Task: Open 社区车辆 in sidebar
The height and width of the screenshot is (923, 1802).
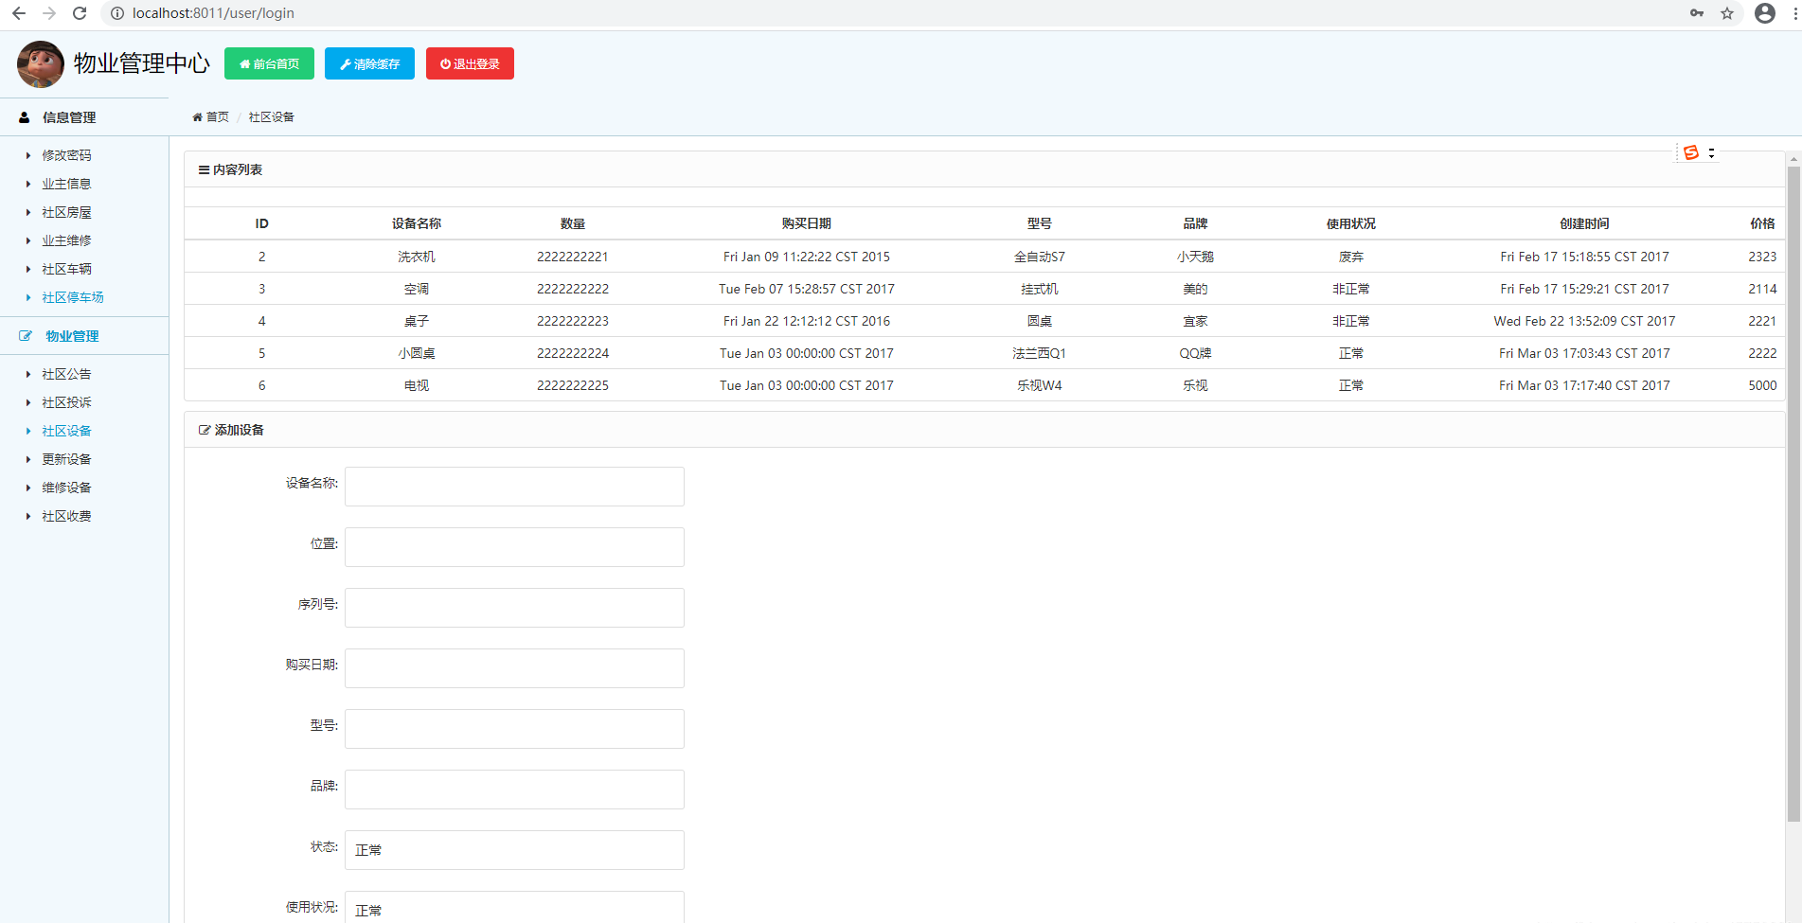Action: (66, 269)
